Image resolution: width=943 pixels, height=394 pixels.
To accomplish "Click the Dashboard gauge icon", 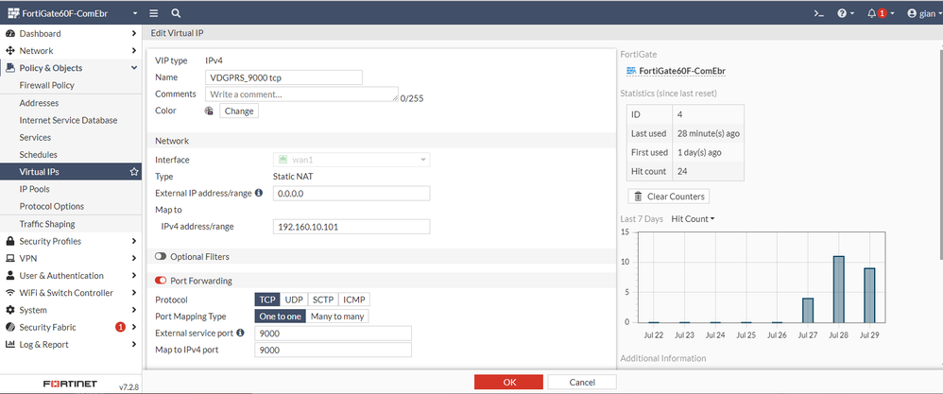I will [9, 34].
